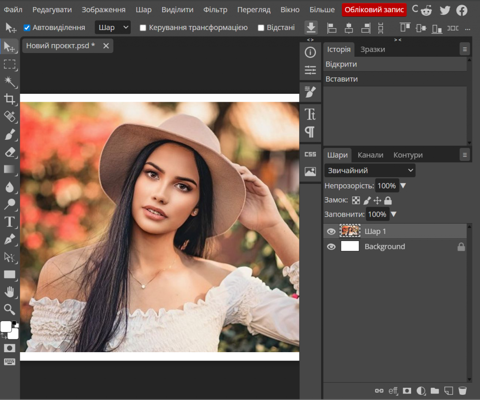The image size is (480, 400).
Task: Hide the Background layer eye
Action: point(331,247)
